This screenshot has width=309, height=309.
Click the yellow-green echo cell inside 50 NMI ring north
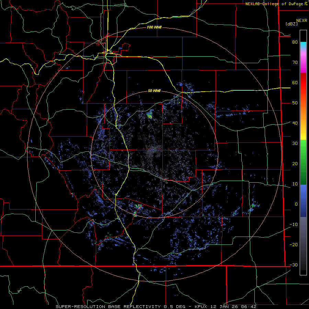pos(150,115)
